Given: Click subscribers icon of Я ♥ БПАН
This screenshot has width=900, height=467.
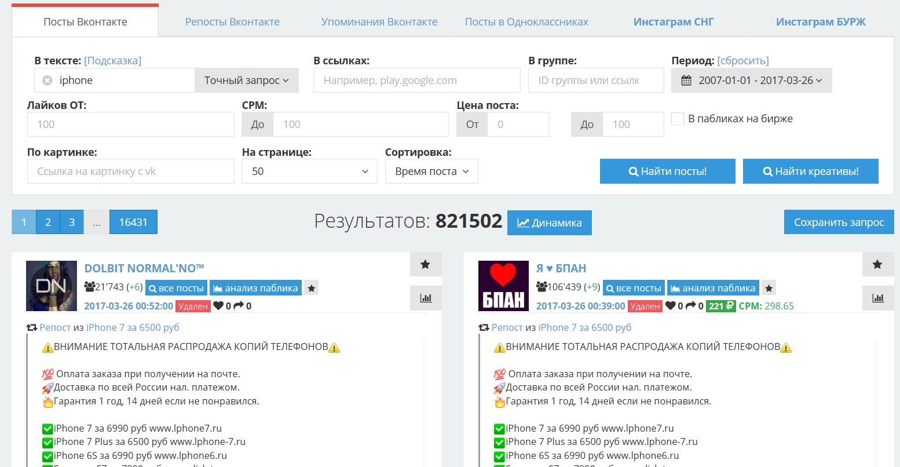Looking at the screenshot, I should [x=542, y=287].
